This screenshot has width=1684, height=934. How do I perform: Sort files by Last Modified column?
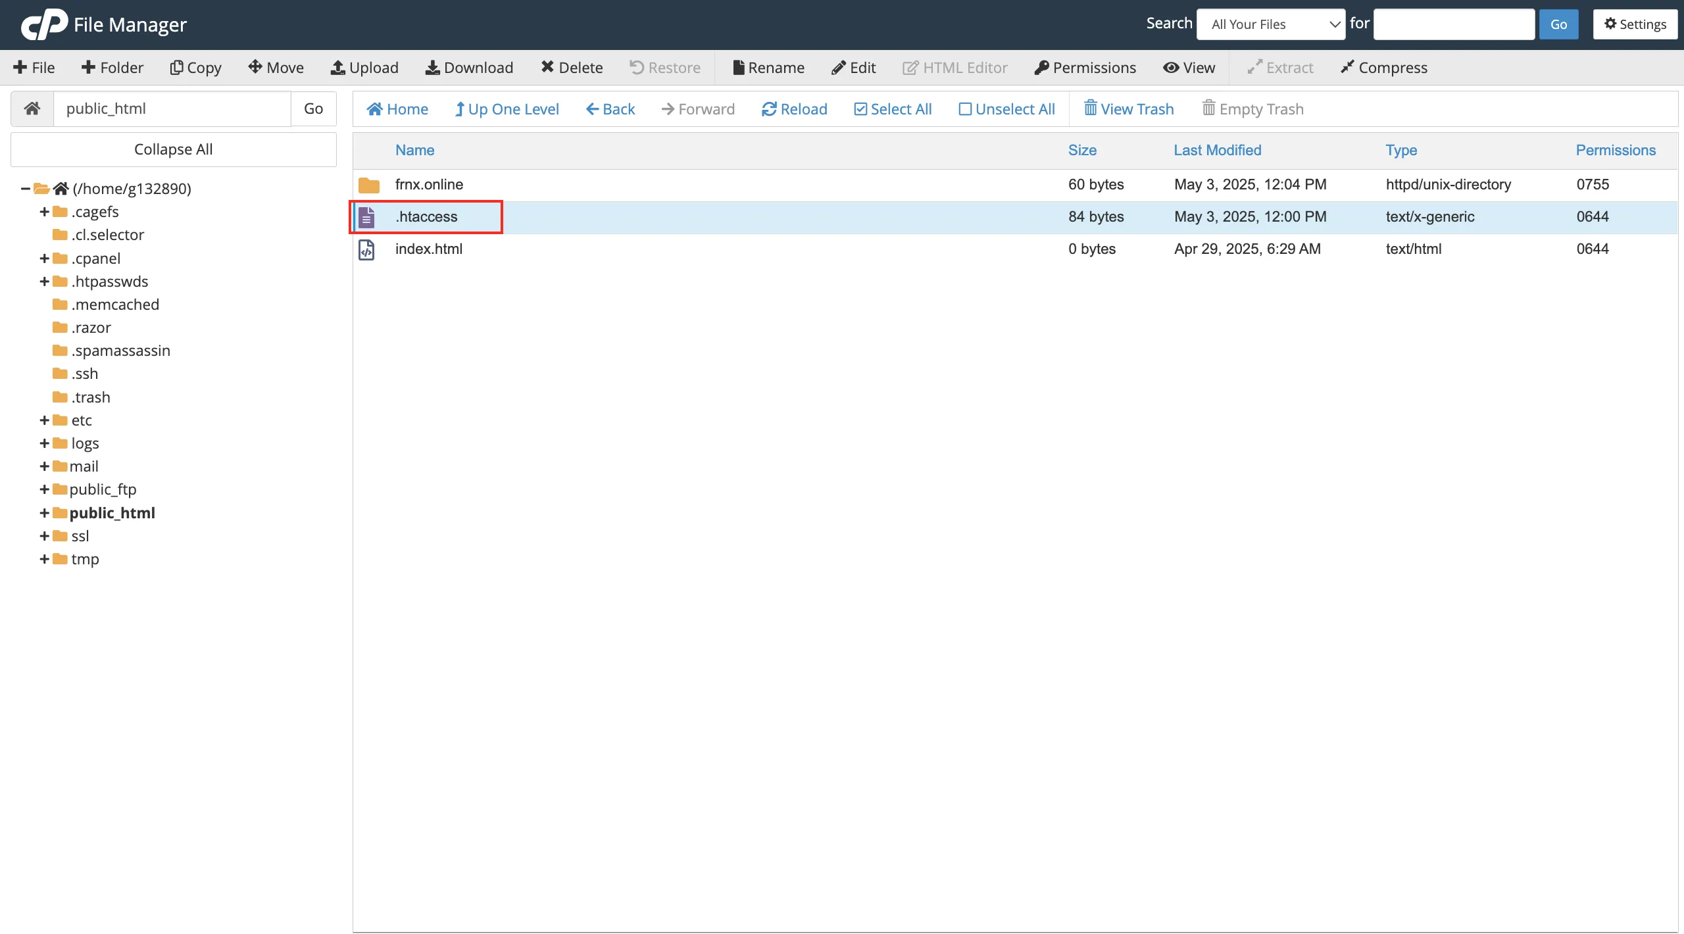point(1217,150)
